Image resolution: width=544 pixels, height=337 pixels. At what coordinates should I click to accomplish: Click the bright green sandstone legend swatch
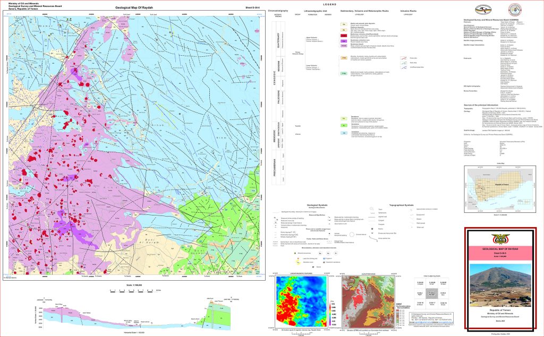click(344, 126)
